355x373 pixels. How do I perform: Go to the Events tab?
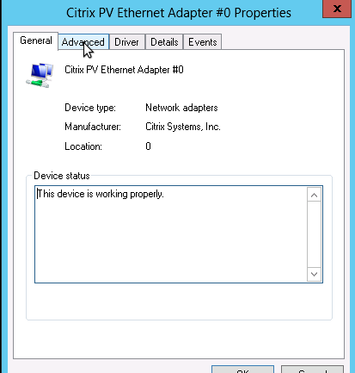[202, 42]
